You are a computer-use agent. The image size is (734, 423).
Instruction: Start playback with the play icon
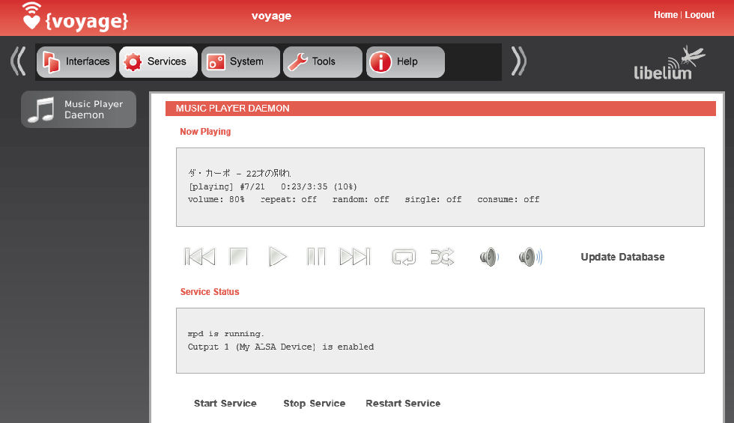[x=278, y=257]
